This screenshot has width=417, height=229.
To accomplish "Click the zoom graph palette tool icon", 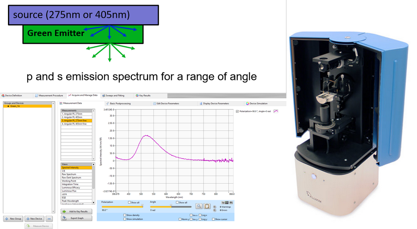I will click(227, 203).
